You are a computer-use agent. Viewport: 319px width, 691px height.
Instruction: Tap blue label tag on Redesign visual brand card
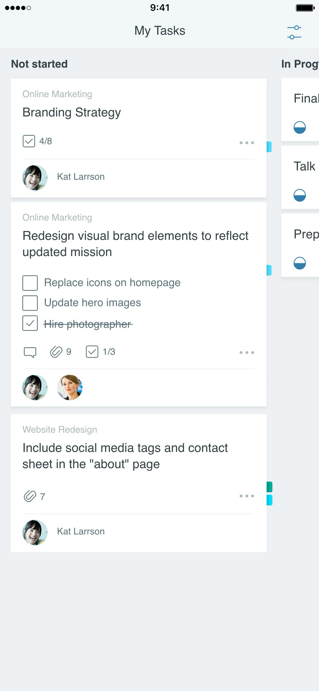click(x=269, y=270)
